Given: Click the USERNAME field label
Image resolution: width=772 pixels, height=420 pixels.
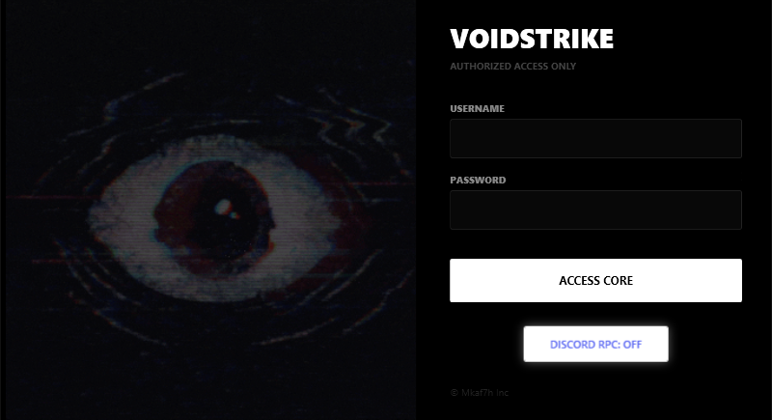Looking at the screenshot, I should pos(477,109).
